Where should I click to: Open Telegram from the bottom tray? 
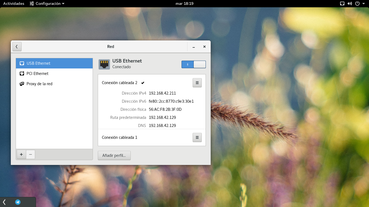tap(18, 202)
